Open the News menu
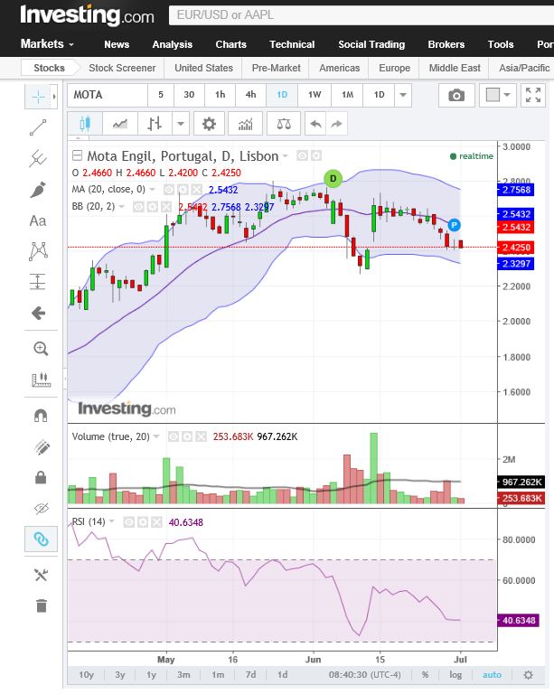 [x=117, y=44]
